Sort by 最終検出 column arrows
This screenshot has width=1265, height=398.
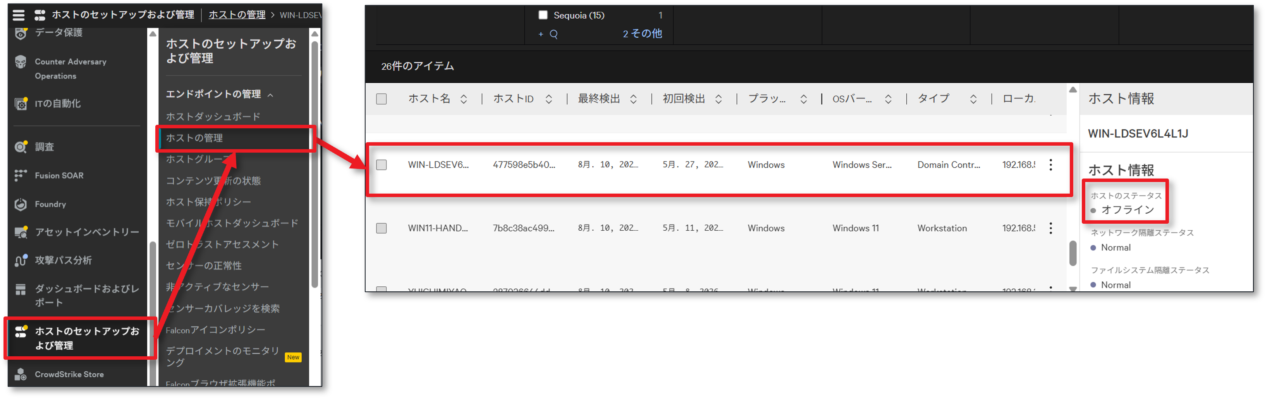point(634,99)
